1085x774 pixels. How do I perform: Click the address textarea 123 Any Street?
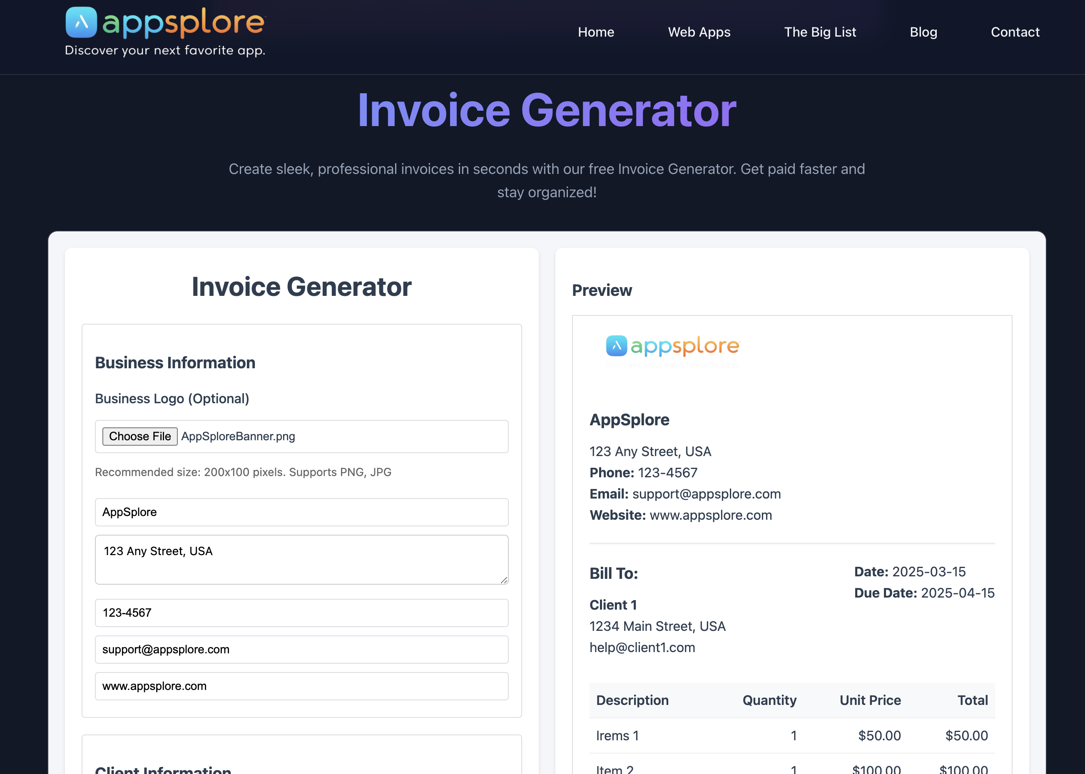[301, 559]
